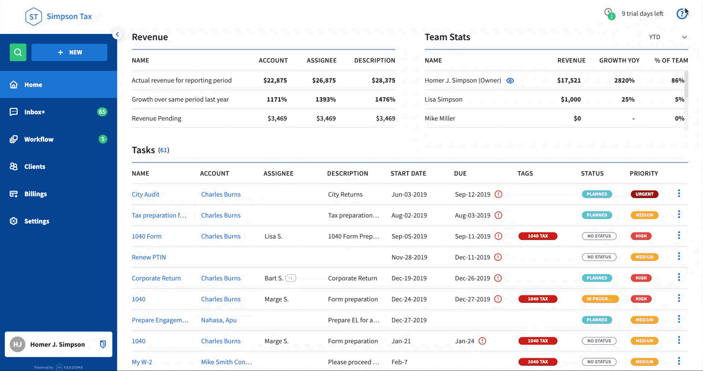Open the three-dot menu for 1040 Form task

(679, 235)
